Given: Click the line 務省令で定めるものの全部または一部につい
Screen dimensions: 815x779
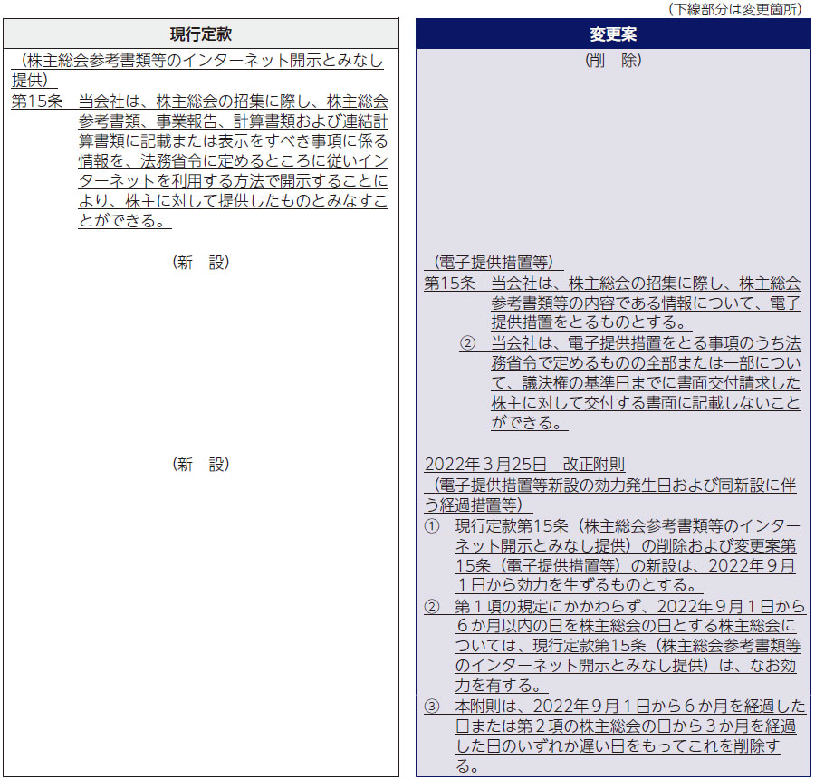Looking at the screenshot, I should 646,363.
